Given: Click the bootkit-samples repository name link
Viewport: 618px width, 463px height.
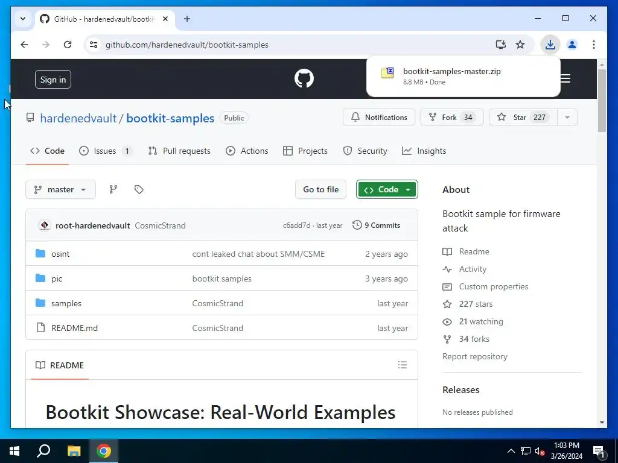Looking at the screenshot, I should click(170, 118).
